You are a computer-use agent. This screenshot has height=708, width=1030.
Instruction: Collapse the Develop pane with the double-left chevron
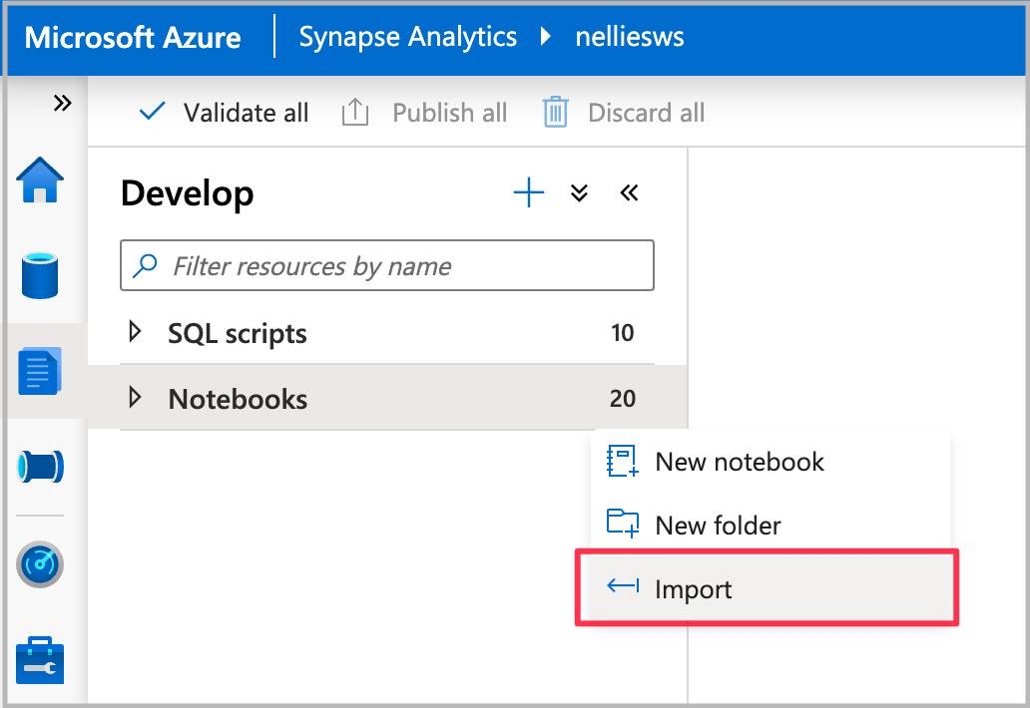[x=629, y=192]
